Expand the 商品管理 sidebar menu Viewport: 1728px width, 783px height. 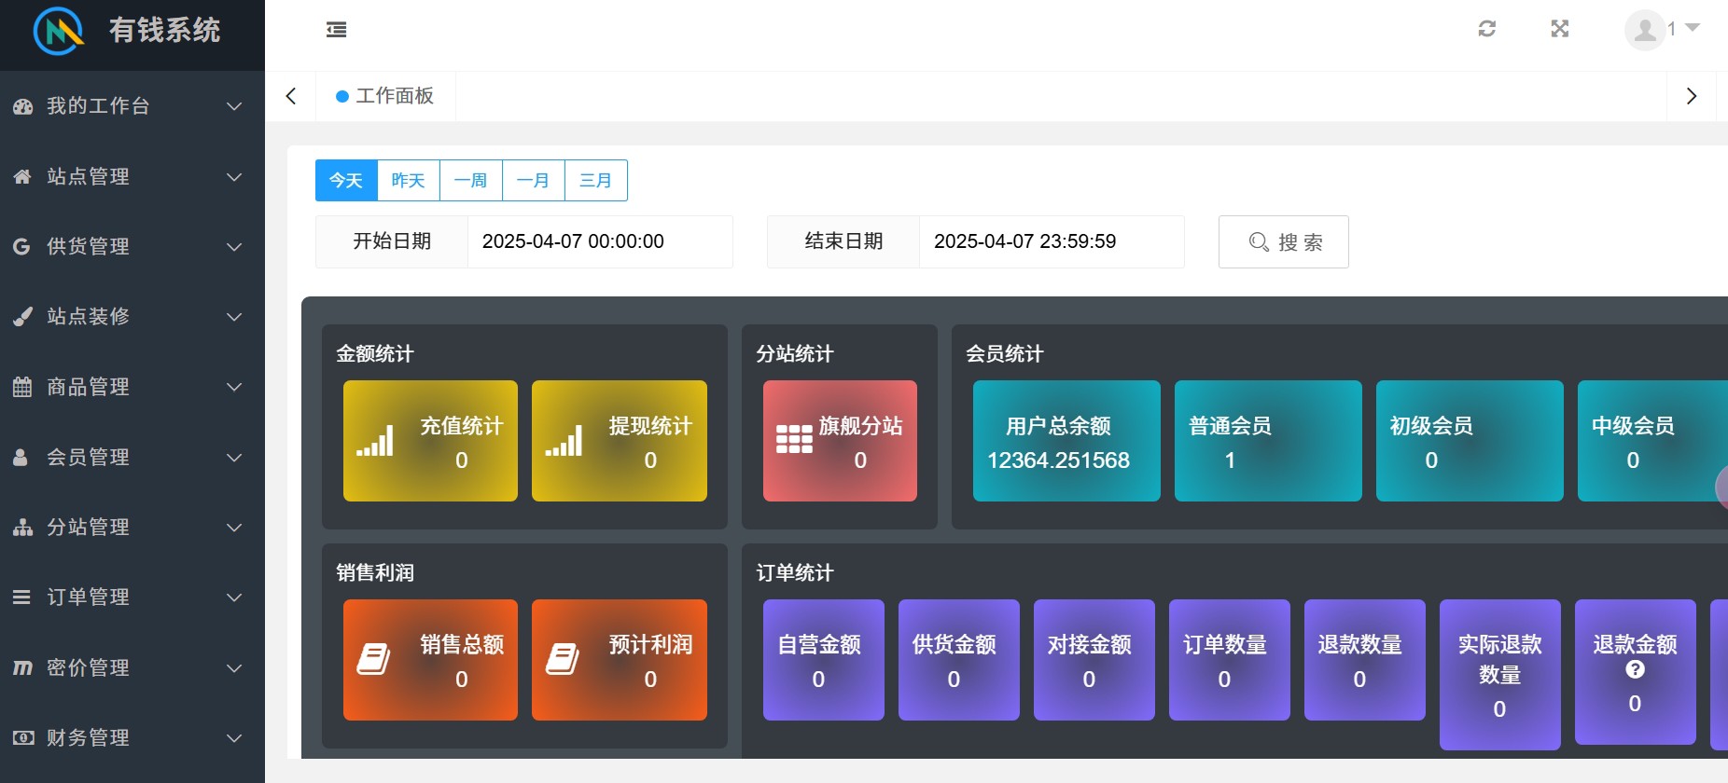tap(131, 387)
